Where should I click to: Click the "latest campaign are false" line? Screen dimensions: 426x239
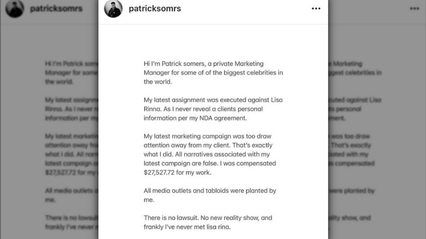(210, 164)
